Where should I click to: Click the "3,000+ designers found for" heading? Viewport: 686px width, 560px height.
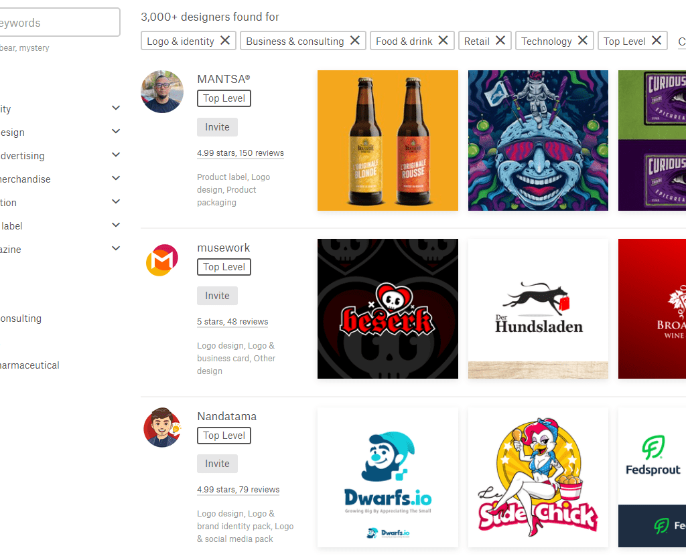[210, 17]
